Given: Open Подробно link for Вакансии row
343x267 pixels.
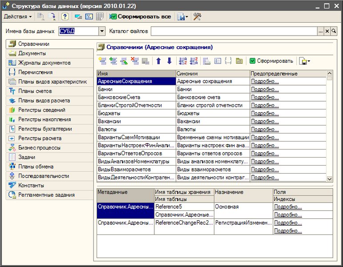Looking at the screenshot, I should coord(265,121).
